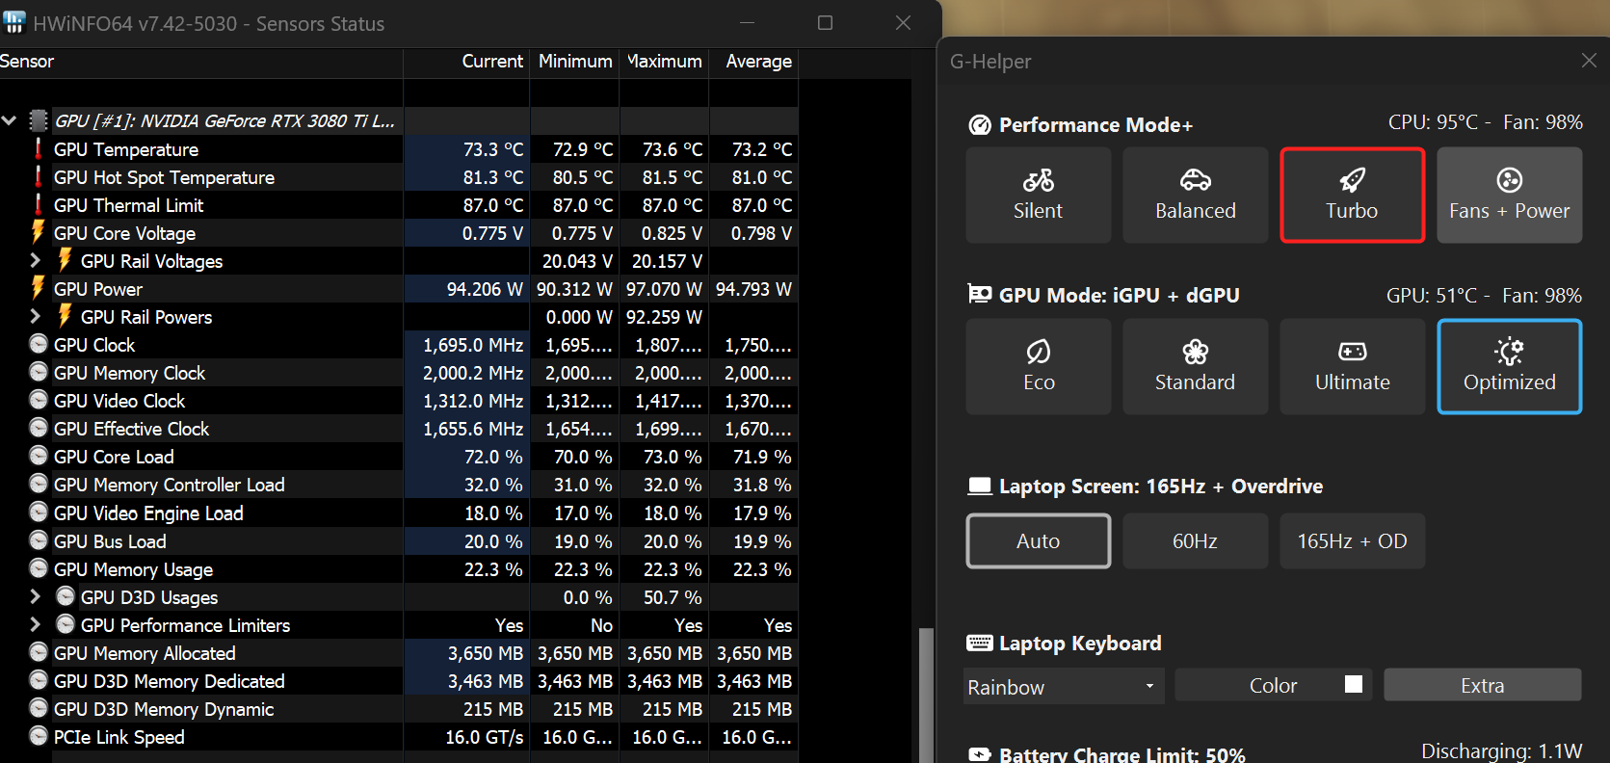Click the clock icon for GPU Video Clock
The image size is (1610, 763).
click(x=39, y=400)
